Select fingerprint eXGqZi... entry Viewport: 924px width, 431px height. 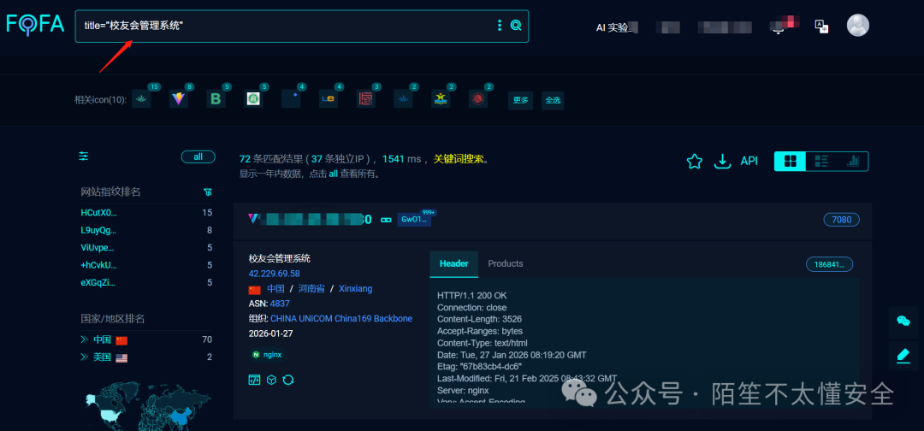(98, 283)
